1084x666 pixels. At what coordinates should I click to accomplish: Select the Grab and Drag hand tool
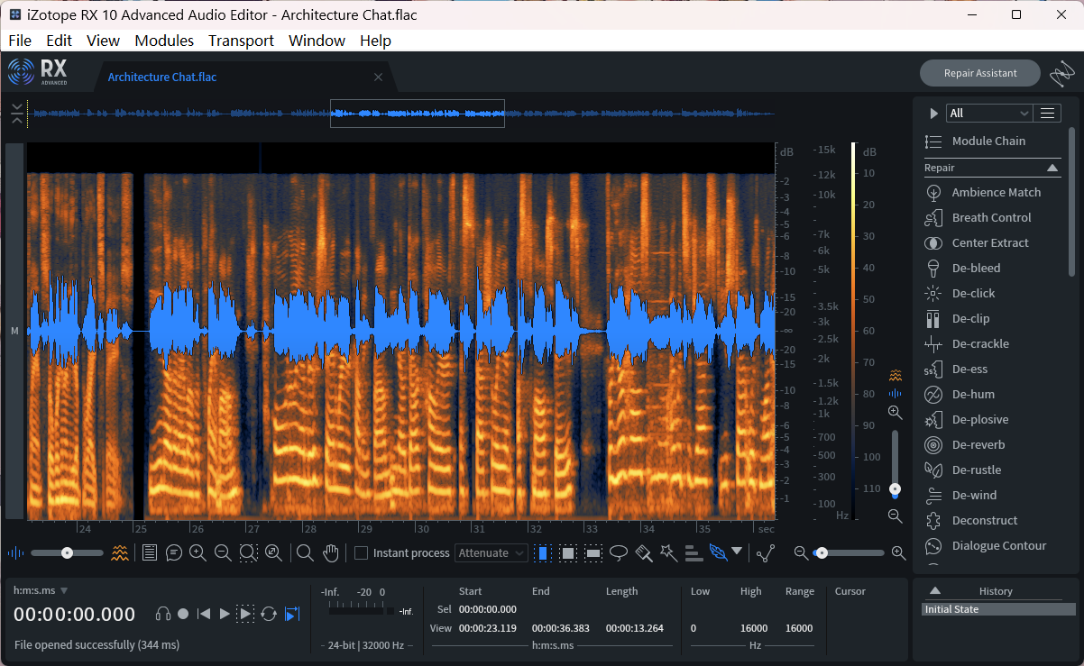[x=331, y=552]
